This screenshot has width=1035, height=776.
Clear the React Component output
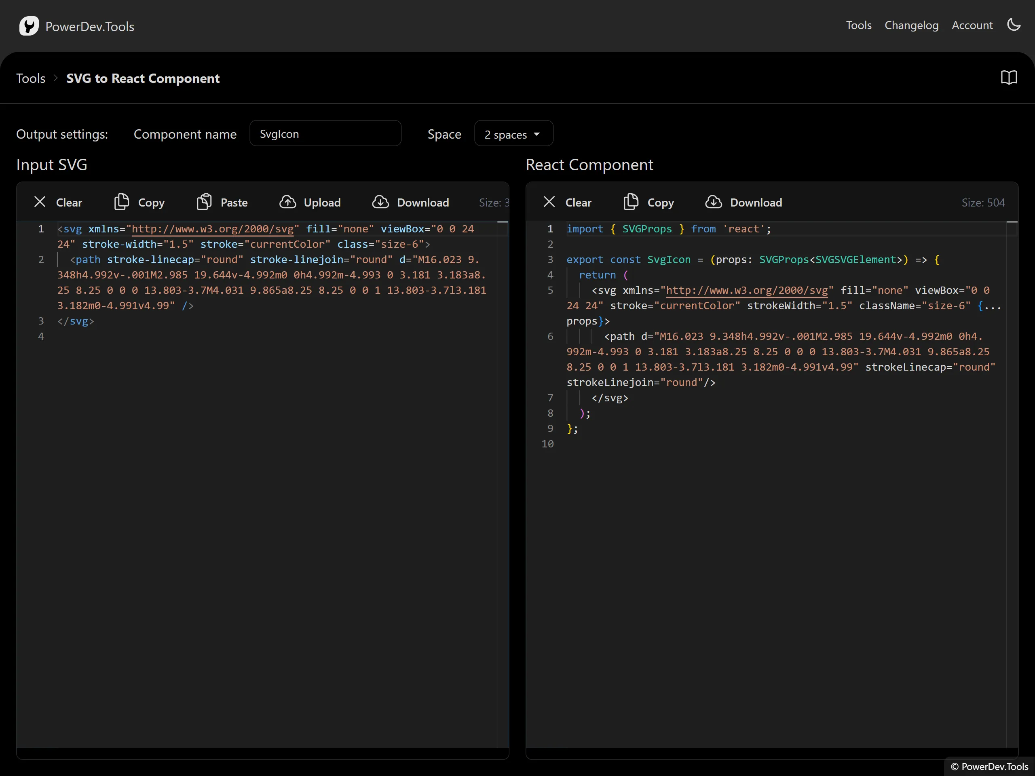click(567, 202)
